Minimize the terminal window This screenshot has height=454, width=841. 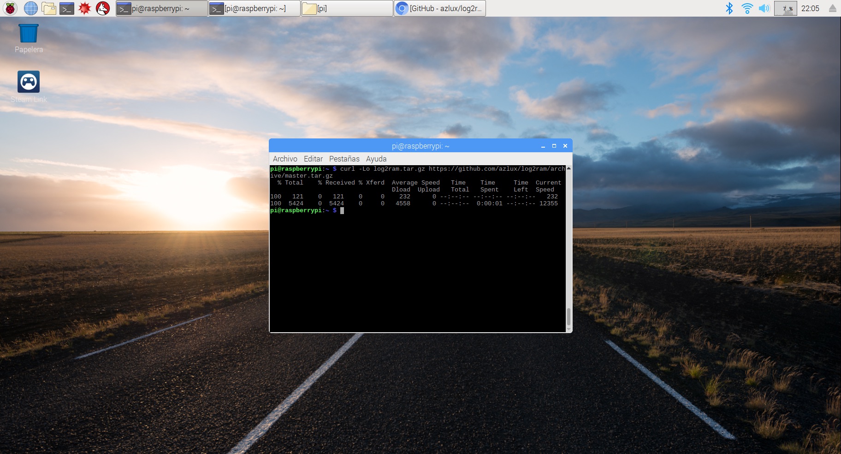tap(543, 146)
